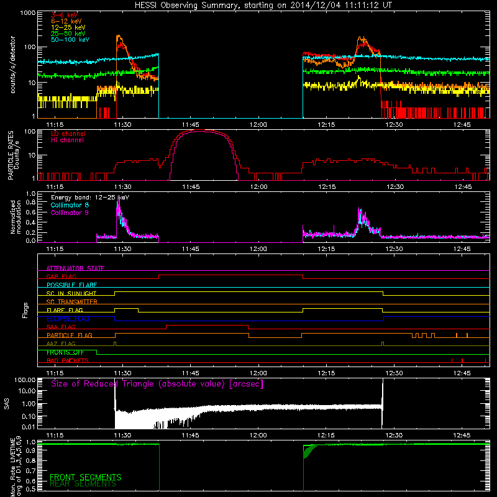This screenshot has width=497, height=497.
Task: Click the Size of Reduced Triangle title
Action: (157, 384)
